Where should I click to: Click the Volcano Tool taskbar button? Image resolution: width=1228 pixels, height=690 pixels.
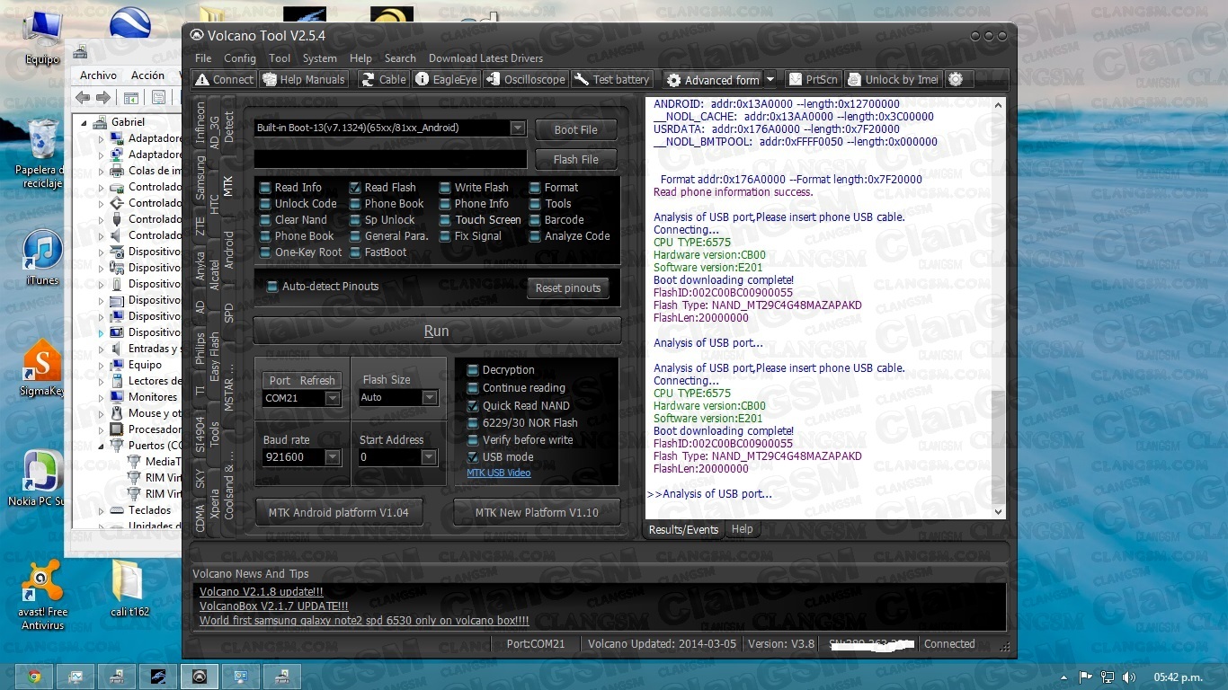[200, 677]
